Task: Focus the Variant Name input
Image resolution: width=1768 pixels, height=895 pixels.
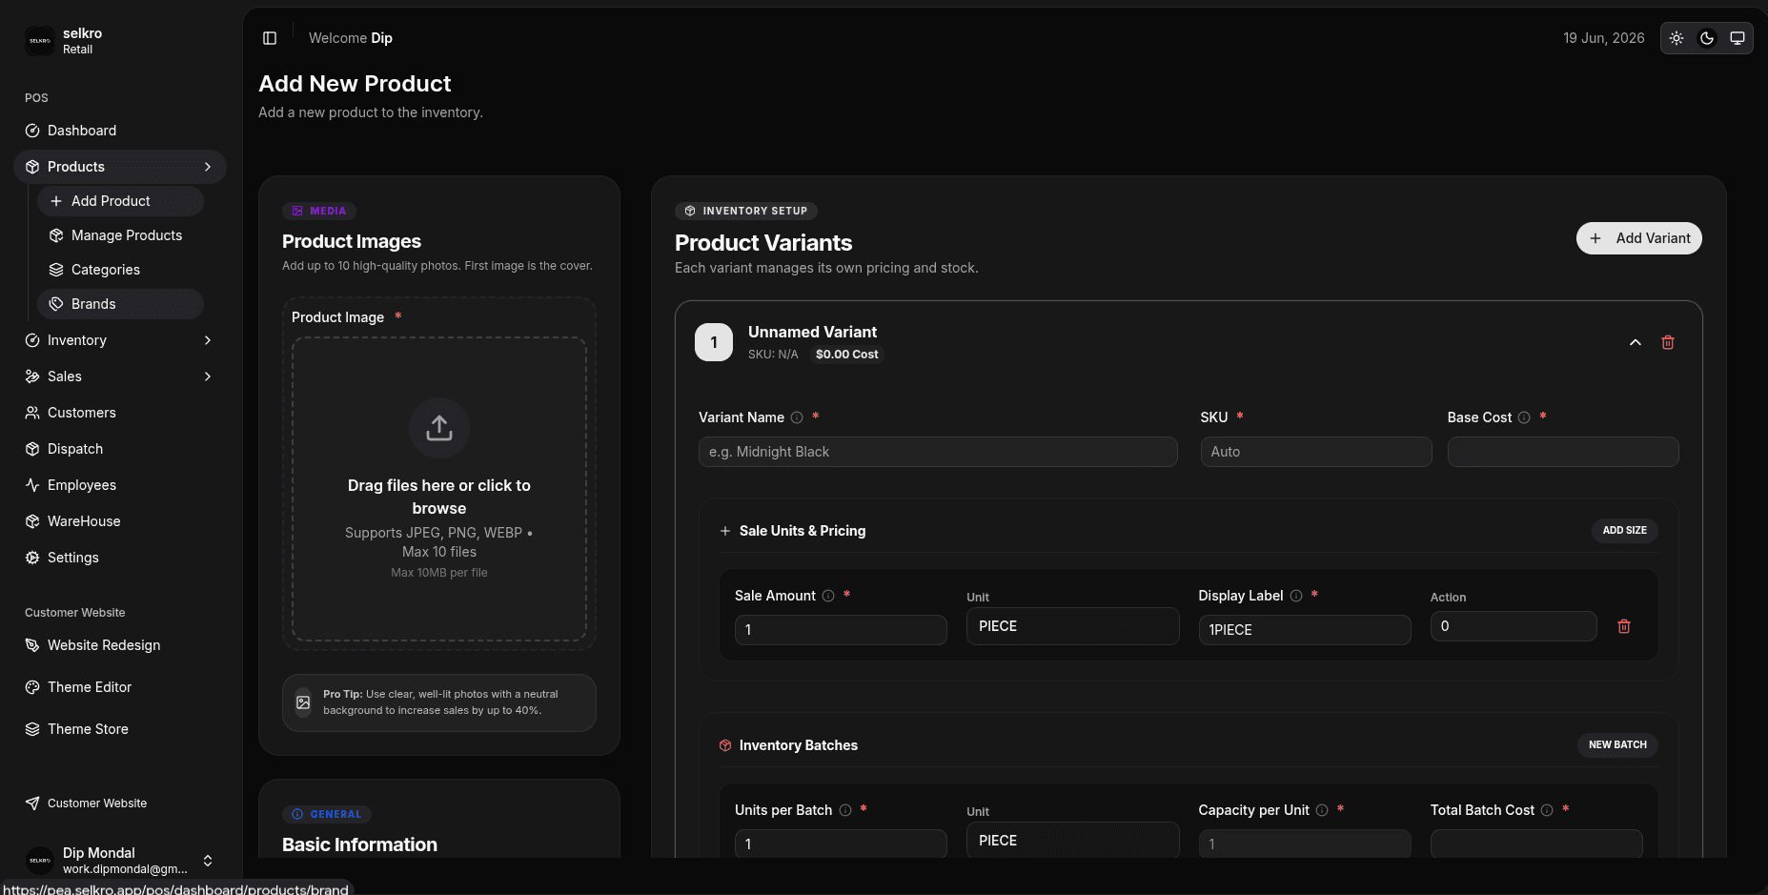Action: tap(938, 452)
